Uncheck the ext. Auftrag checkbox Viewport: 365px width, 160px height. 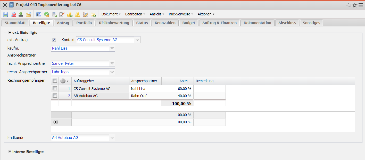(54, 40)
